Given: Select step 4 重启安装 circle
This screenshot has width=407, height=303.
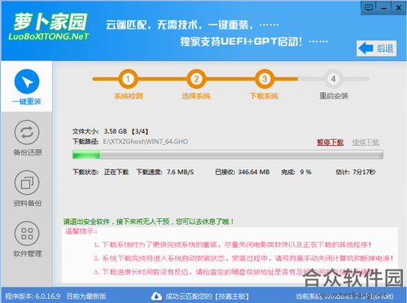Looking at the screenshot, I should pyautogui.click(x=333, y=79).
